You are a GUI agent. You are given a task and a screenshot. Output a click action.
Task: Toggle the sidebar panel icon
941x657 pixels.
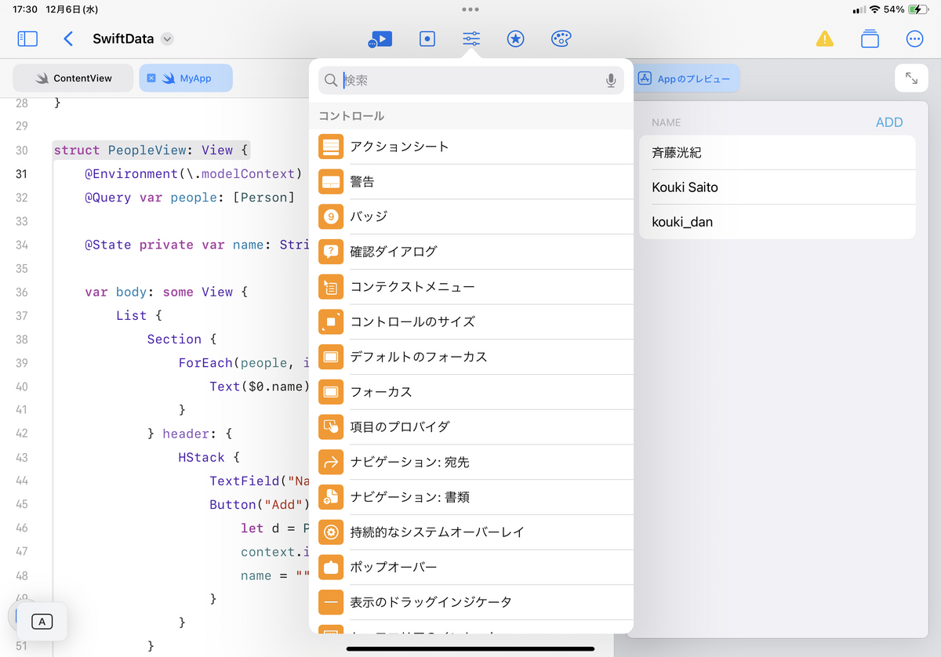[27, 38]
